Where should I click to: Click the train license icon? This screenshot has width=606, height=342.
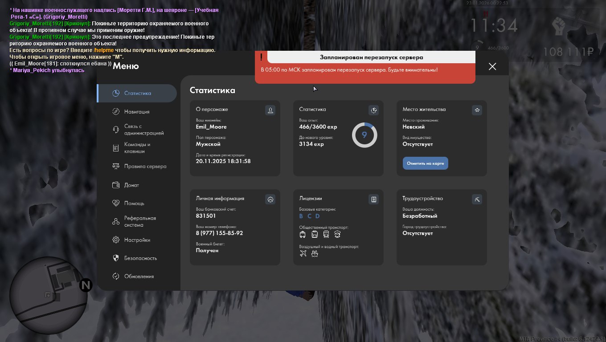(x=326, y=234)
